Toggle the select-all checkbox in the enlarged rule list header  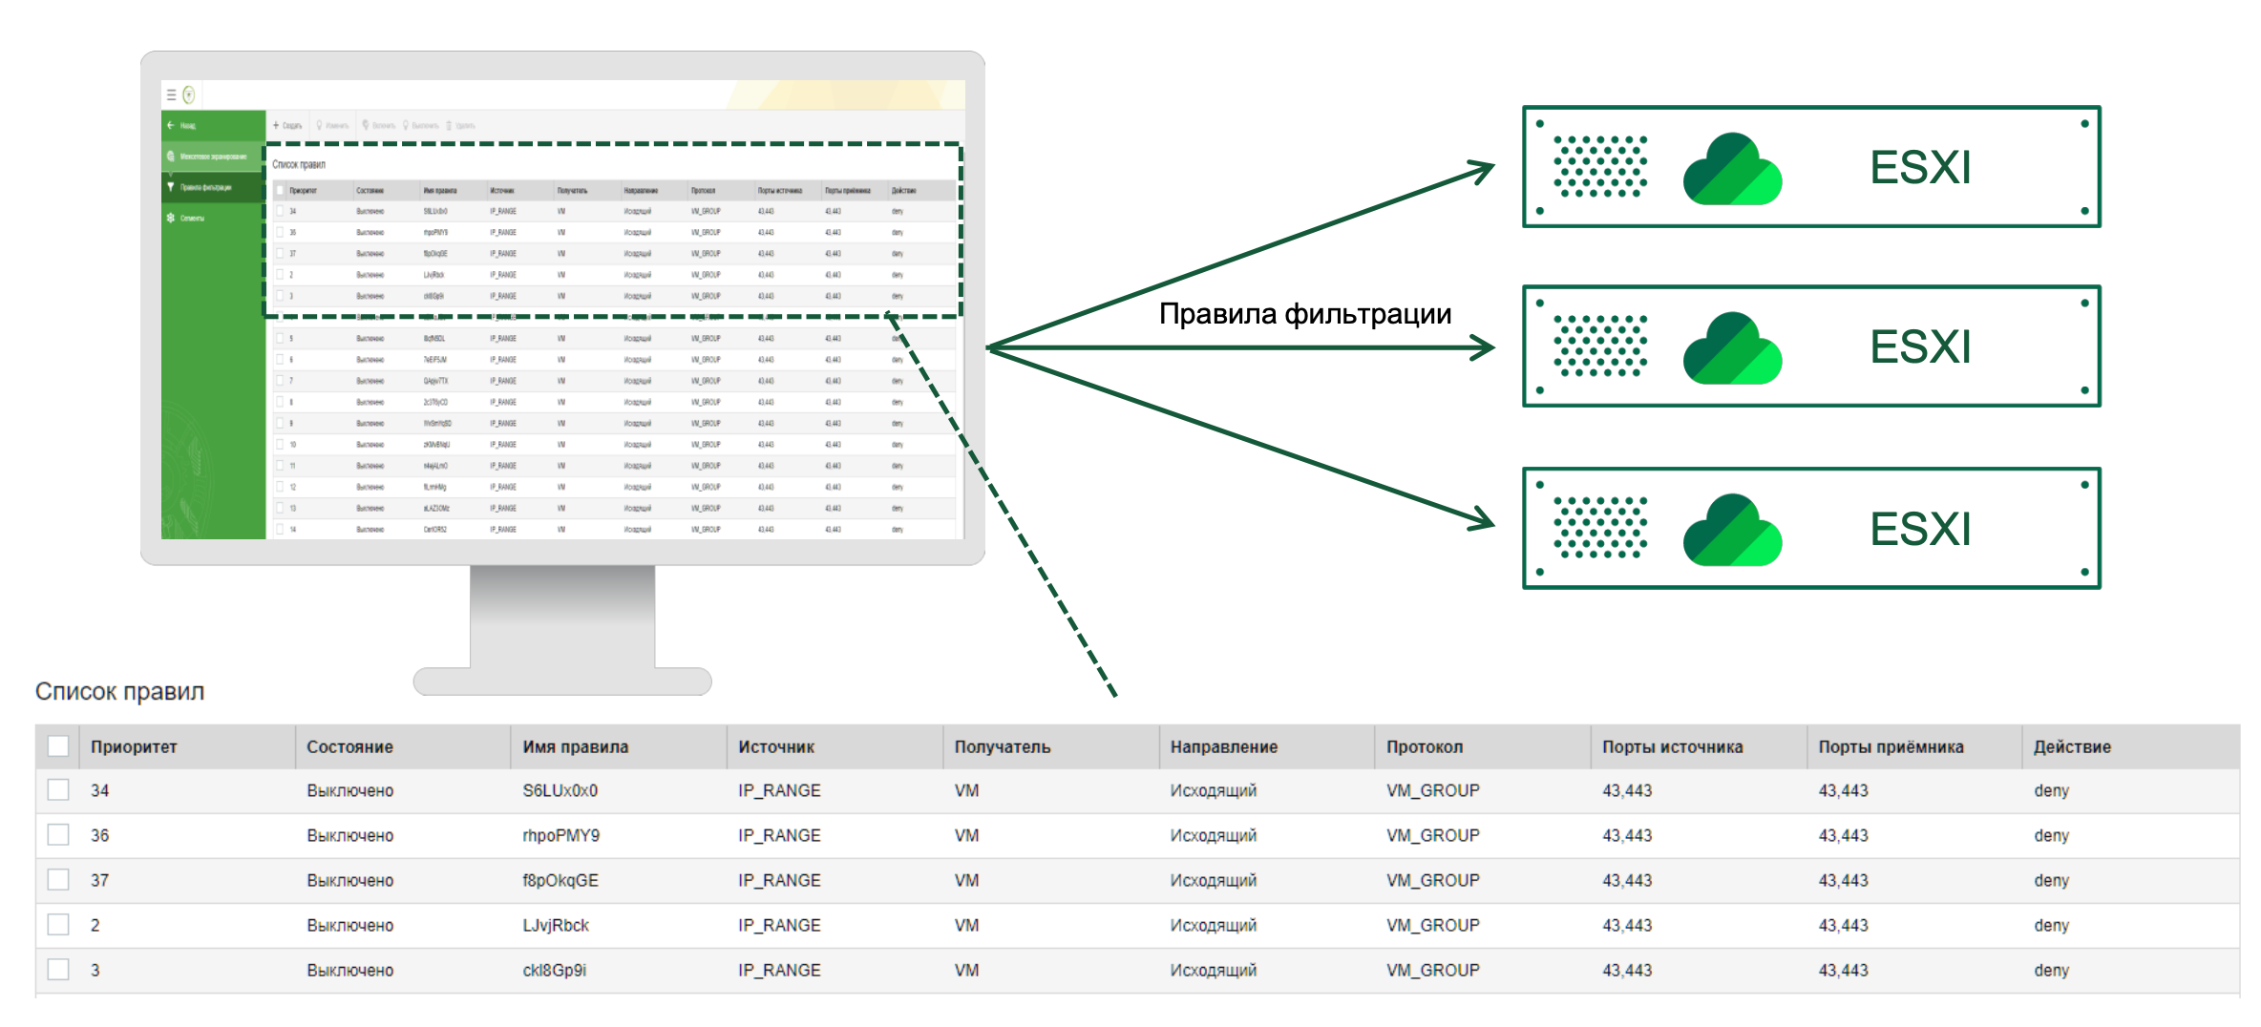point(58,746)
